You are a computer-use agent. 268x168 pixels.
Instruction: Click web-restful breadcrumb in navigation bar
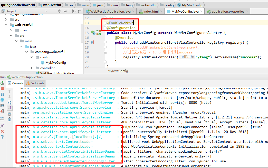tap(50, 5)
